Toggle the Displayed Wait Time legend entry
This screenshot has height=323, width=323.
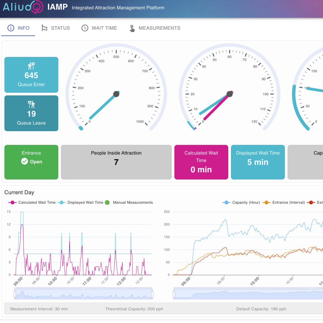pyautogui.click(x=81, y=202)
